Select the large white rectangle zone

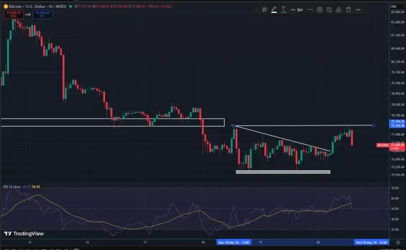(x=113, y=123)
